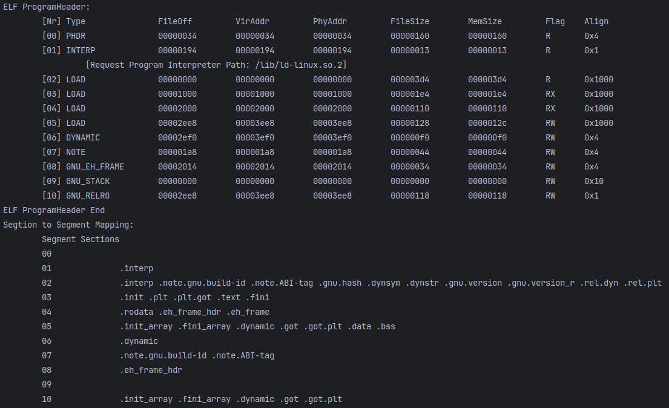Click the 'ELF ProgramHeader End' line

click(54, 210)
